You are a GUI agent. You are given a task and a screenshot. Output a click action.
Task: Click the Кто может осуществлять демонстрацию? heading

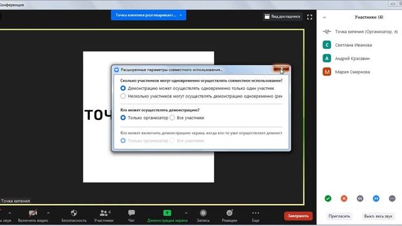tap(160, 110)
